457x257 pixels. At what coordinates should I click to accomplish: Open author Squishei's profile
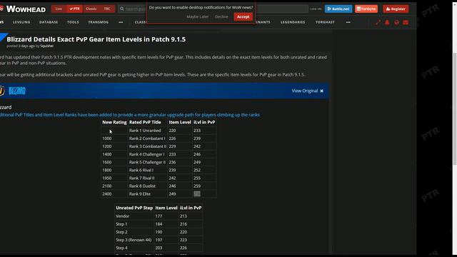pyautogui.click(x=46, y=46)
